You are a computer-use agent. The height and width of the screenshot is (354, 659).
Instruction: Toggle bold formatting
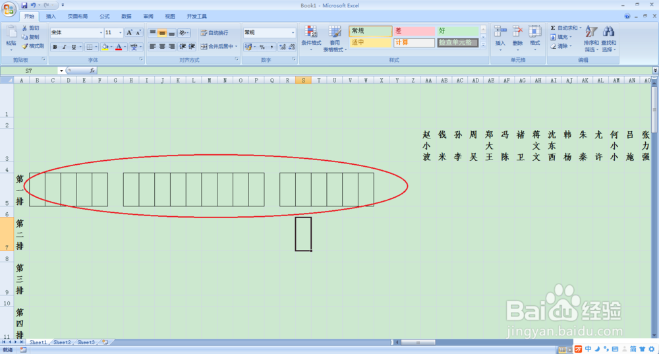(x=55, y=47)
